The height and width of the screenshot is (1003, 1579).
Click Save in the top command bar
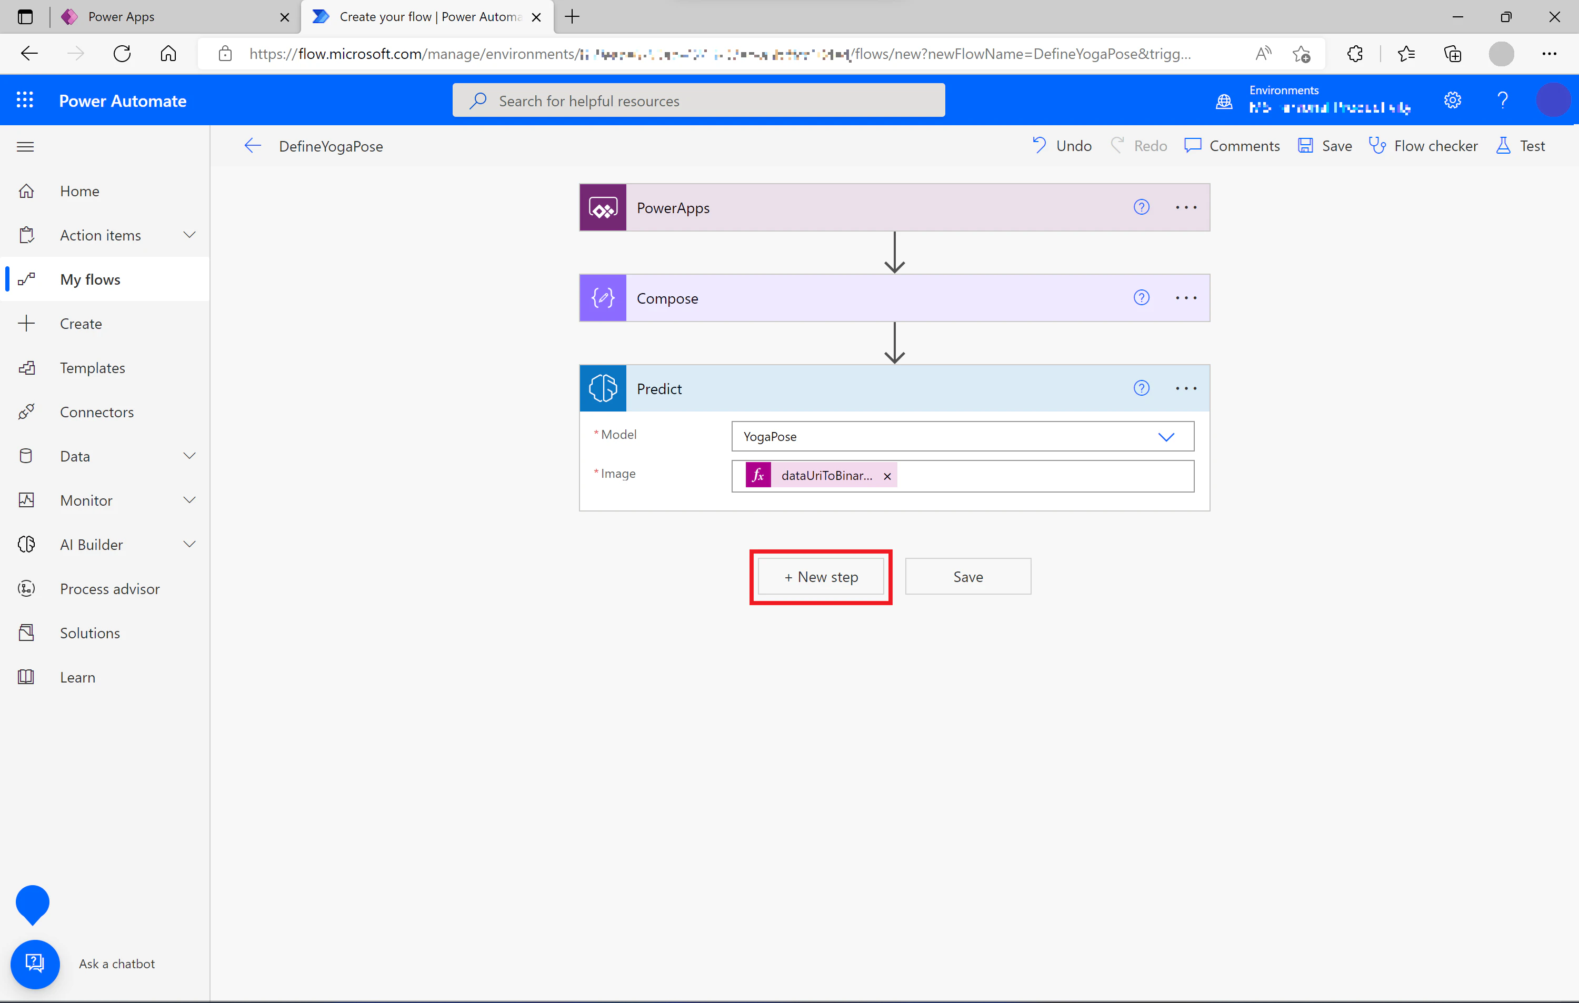1325,146
